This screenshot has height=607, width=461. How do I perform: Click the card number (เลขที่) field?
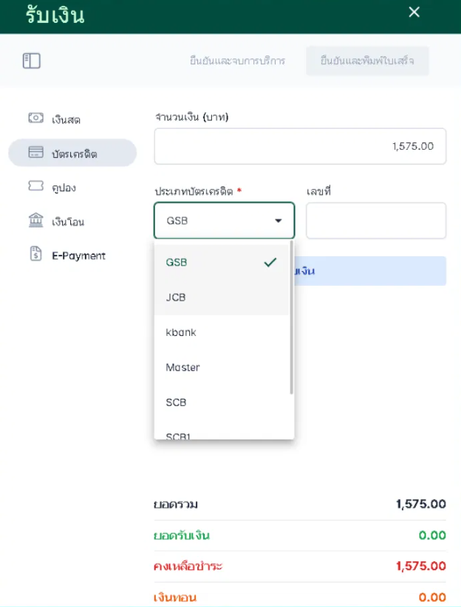coord(375,221)
